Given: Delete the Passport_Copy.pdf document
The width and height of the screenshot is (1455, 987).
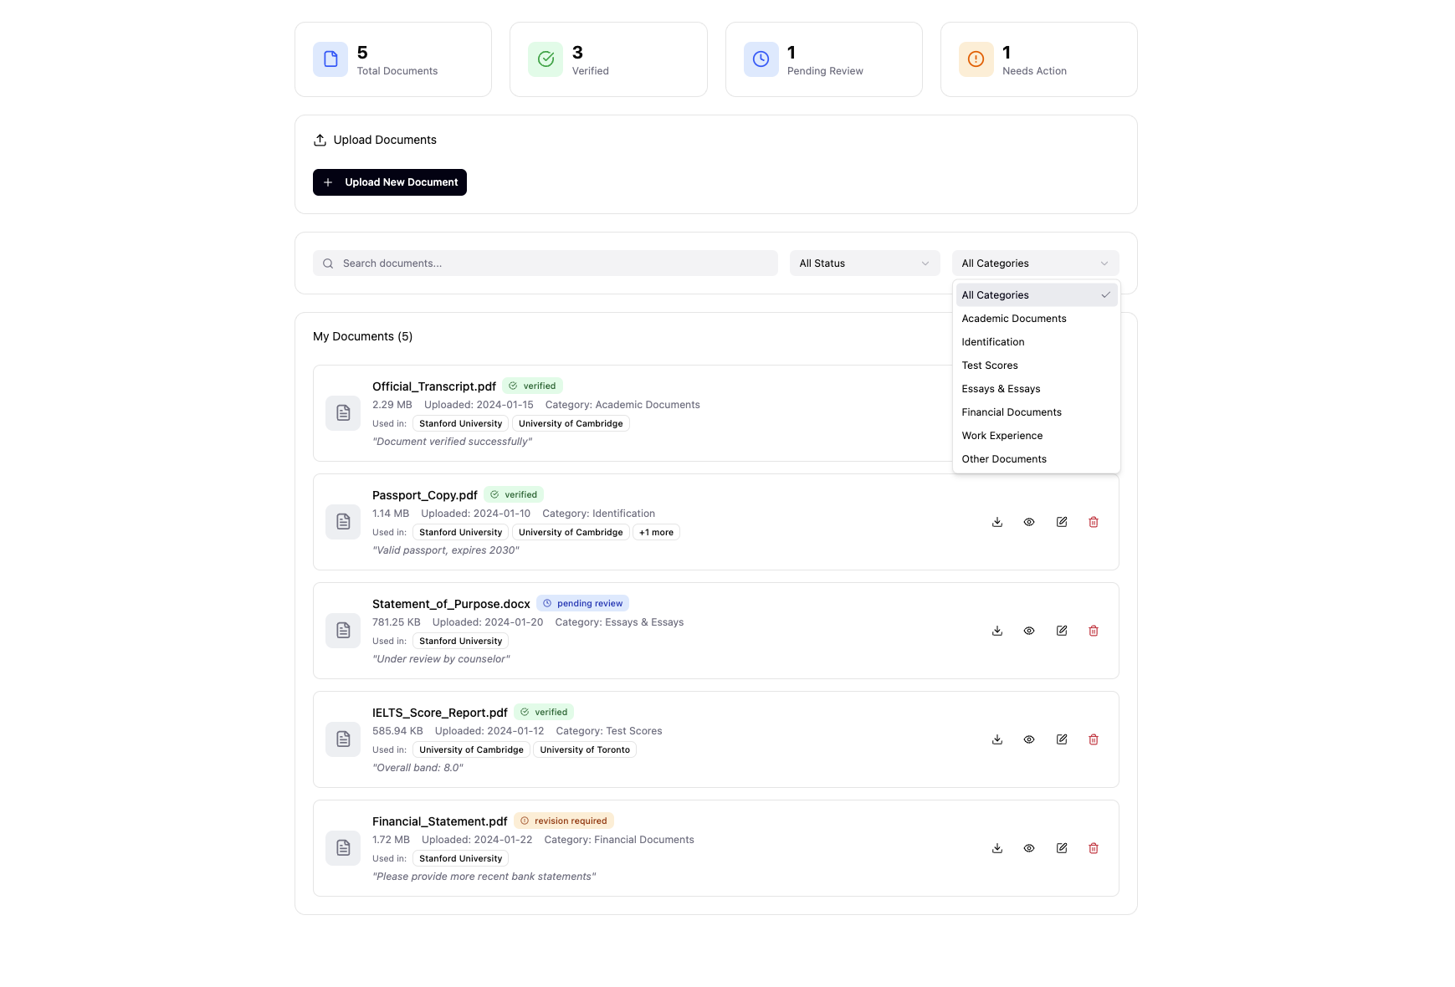Looking at the screenshot, I should click(1094, 522).
